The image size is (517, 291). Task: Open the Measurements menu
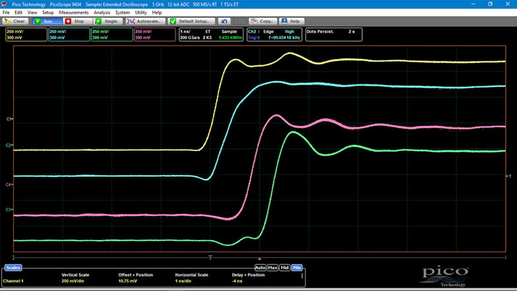tap(73, 13)
